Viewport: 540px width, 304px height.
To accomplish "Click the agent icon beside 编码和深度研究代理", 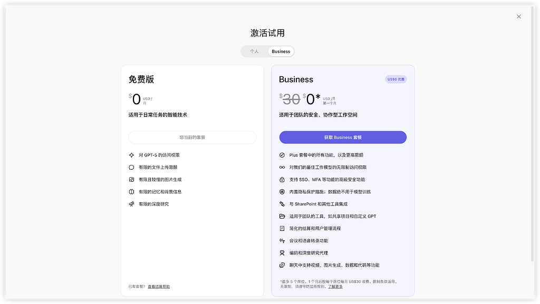I will 282,253.
